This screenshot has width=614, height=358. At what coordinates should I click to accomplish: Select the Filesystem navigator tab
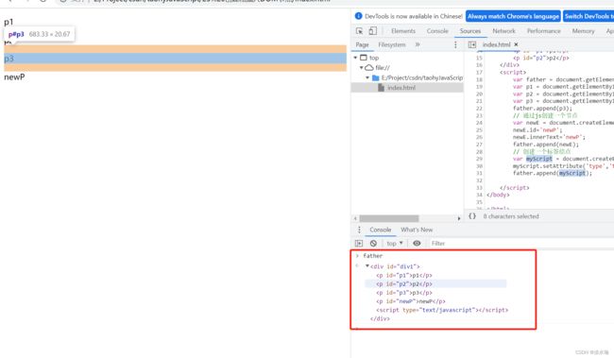(392, 45)
